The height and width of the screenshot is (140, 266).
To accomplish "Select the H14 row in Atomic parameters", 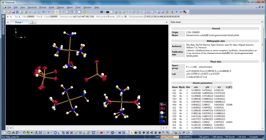I will [x=202, y=105].
